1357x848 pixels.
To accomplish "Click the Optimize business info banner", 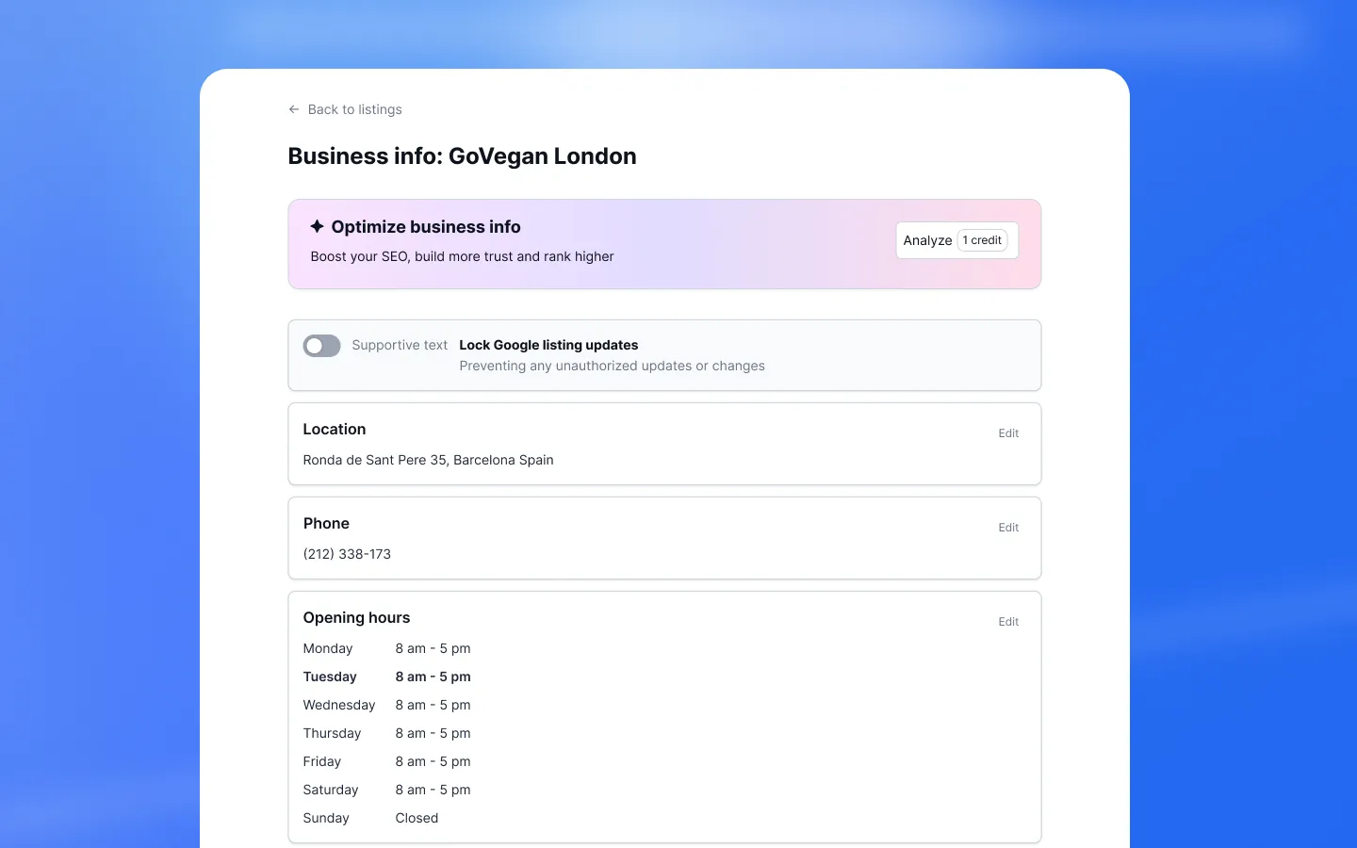I will 664,243.
